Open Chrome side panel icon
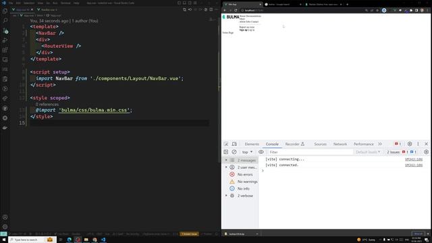432x243 pixels. pos(416,10)
